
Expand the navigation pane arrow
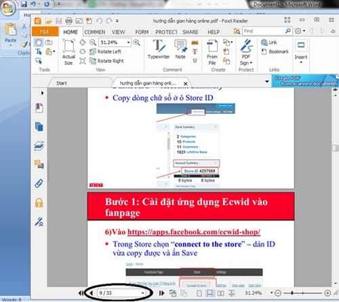(42, 93)
